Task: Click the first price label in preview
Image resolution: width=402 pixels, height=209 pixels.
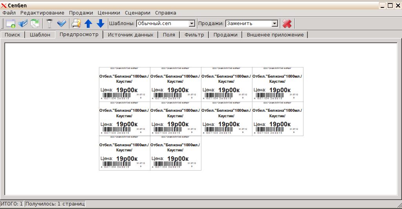Action: pyautogui.click(x=124, y=84)
